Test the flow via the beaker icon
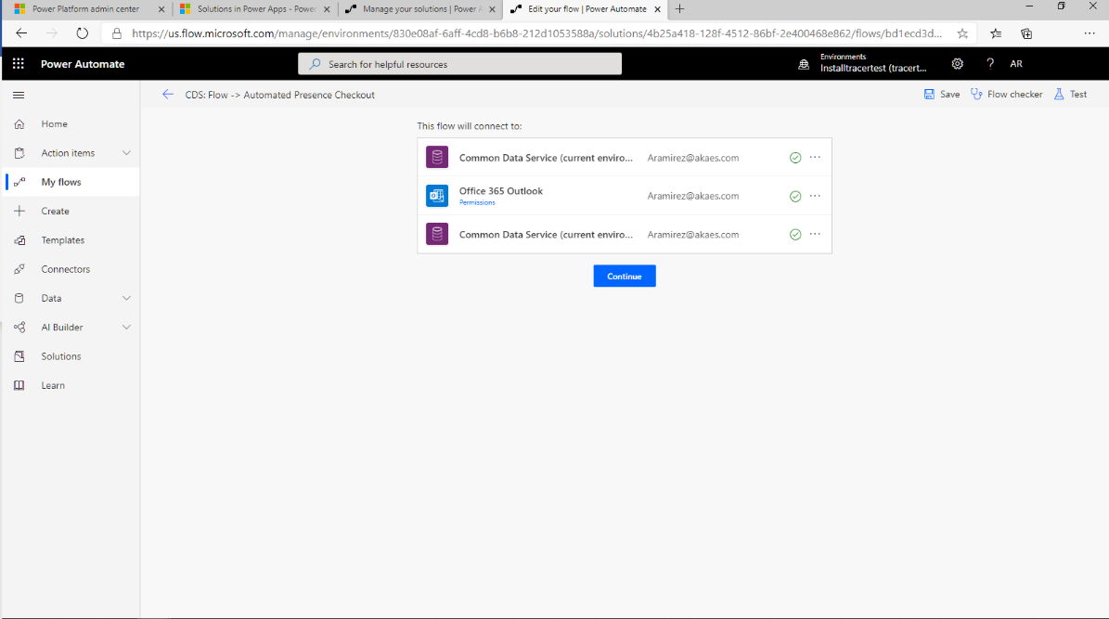The height and width of the screenshot is (619, 1109). coord(1069,94)
